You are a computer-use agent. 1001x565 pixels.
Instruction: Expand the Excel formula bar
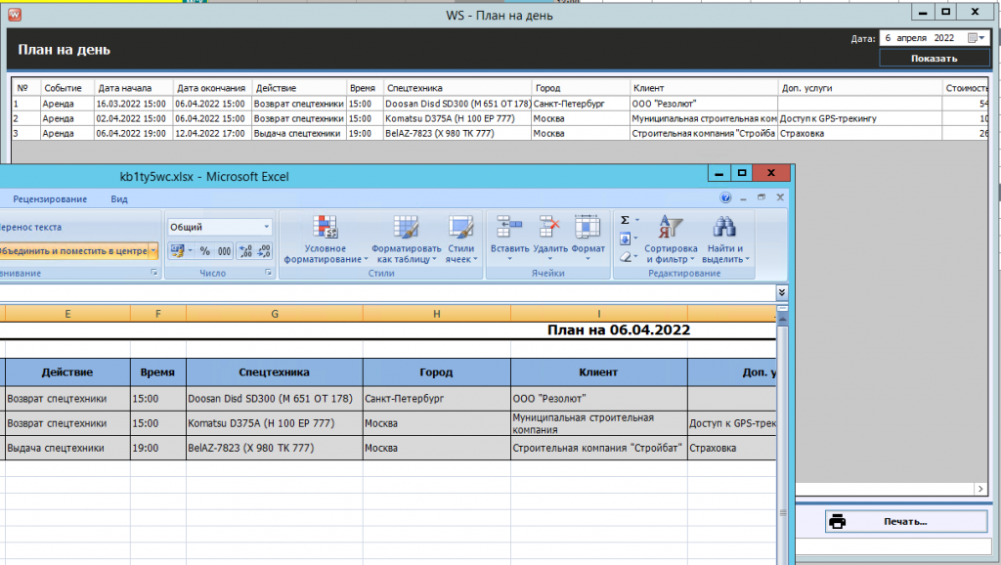[x=781, y=292]
